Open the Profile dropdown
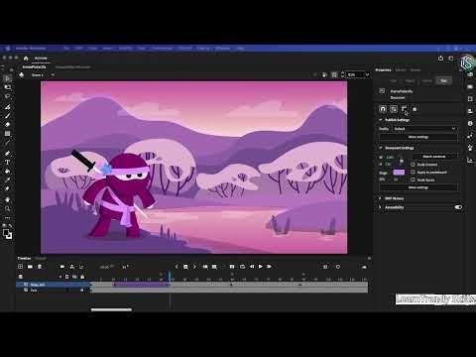476x357 pixels. point(425,129)
